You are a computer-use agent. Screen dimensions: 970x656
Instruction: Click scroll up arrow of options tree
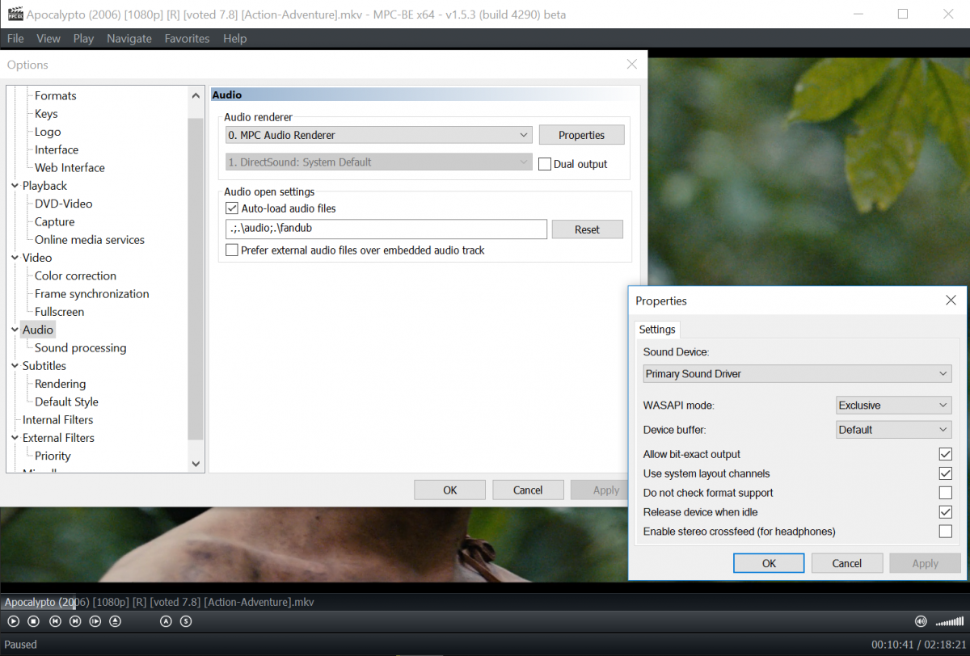(196, 95)
